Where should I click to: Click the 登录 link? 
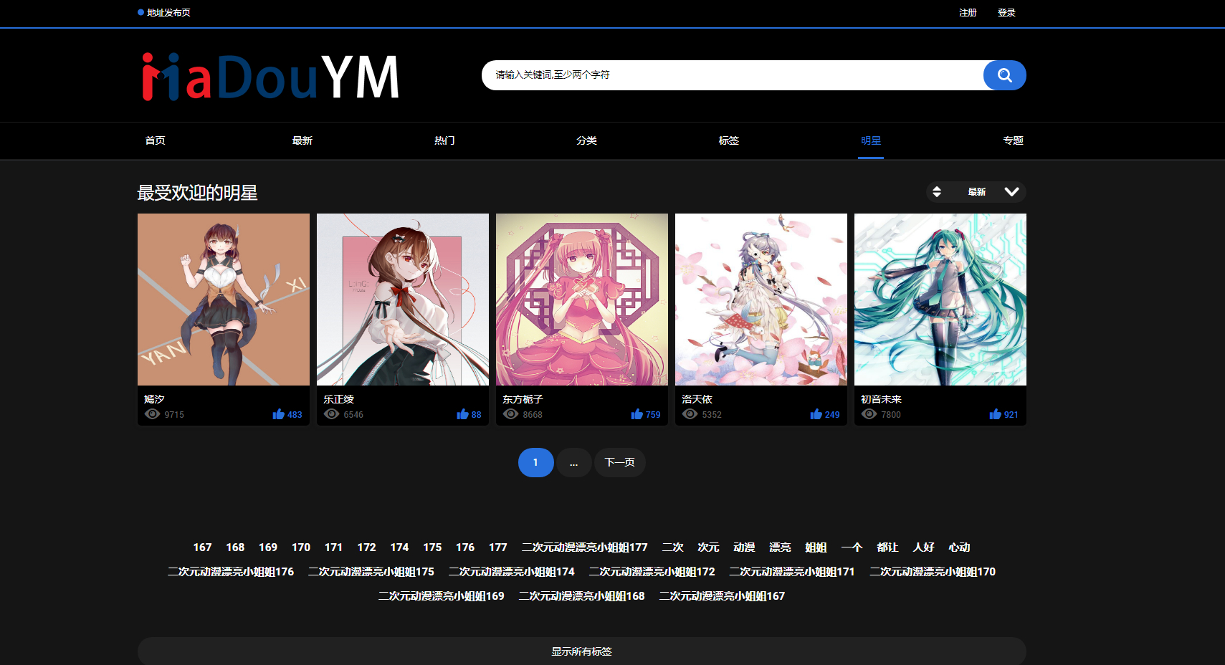1006,12
